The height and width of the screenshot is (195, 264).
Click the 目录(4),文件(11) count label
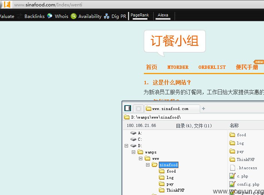click(194, 126)
